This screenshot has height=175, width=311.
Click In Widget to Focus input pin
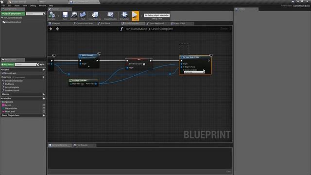click(x=181, y=67)
